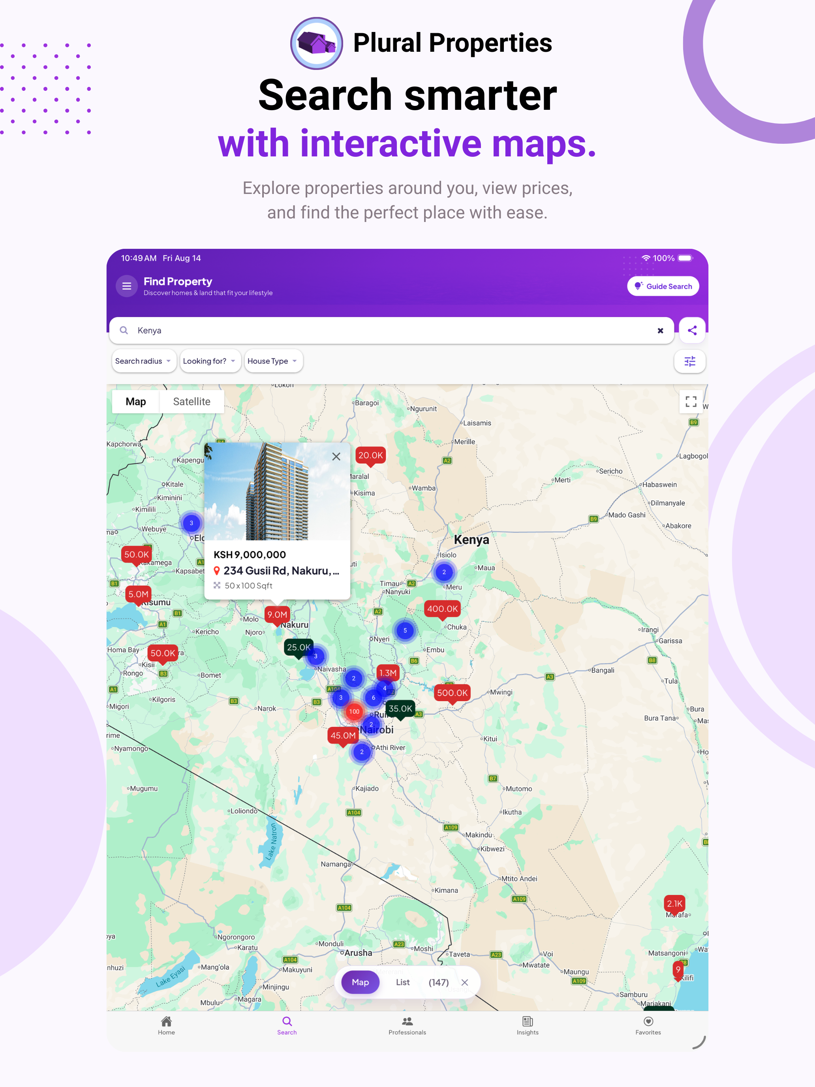Select the 5.0M marker near Kisumu
Screen dimensions: 815x1087
pyautogui.click(x=138, y=596)
